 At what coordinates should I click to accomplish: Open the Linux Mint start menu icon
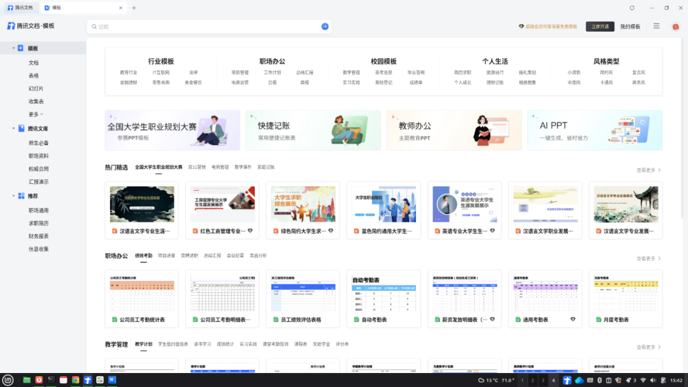[x=8, y=380]
